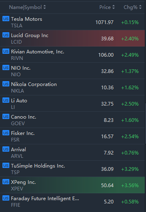Viewport: 146px width, 212px height.
Task: Click Tesla's +0.15% change value
Action: [130, 22]
